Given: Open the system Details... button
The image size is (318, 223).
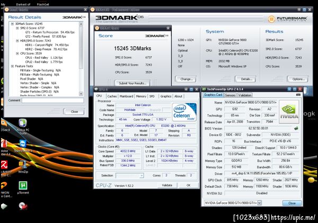Looking at the screenshot, I should [245, 79].
